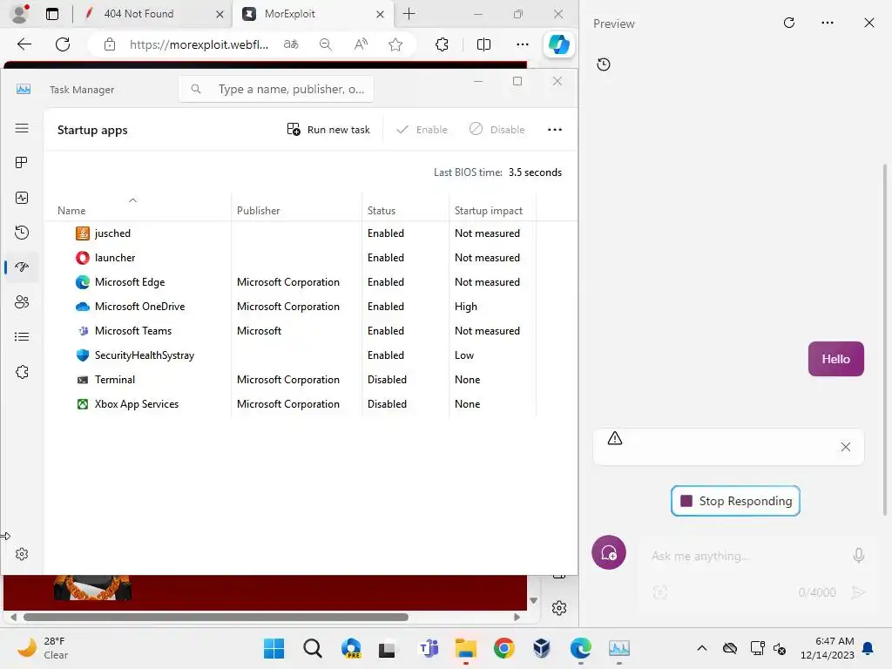Show hidden system tray icons
The width and height of the screenshot is (892, 669).
[702, 648]
